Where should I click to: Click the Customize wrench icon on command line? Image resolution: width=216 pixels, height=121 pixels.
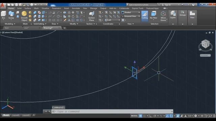click(x=50, y=112)
